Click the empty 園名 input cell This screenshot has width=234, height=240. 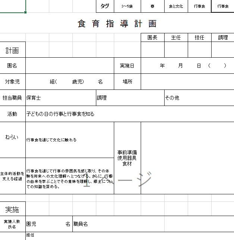(x=70, y=66)
